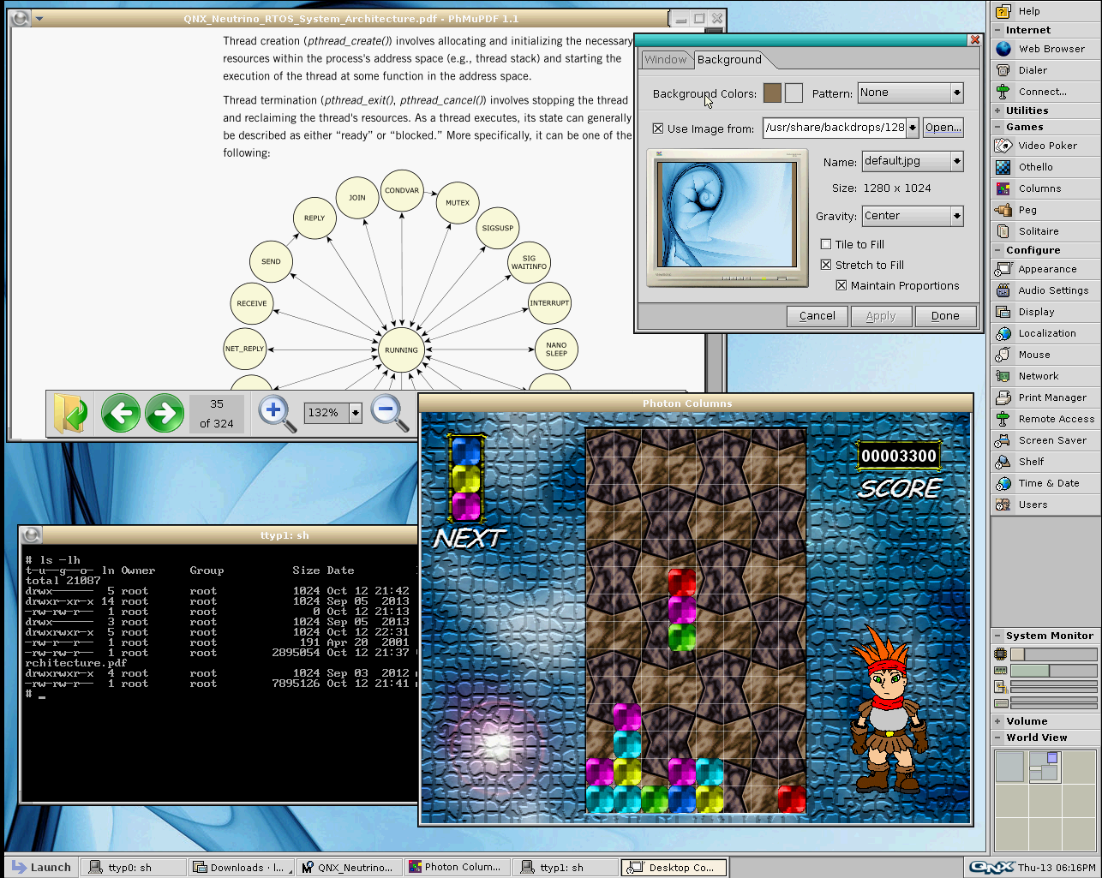Open the Launch menu
1102x878 pixels.
[41, 867]
